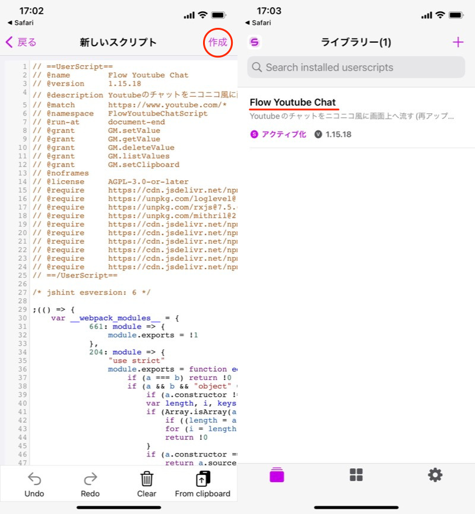Open the Flow Youtube Chat script entry

(x=293, y=103)
